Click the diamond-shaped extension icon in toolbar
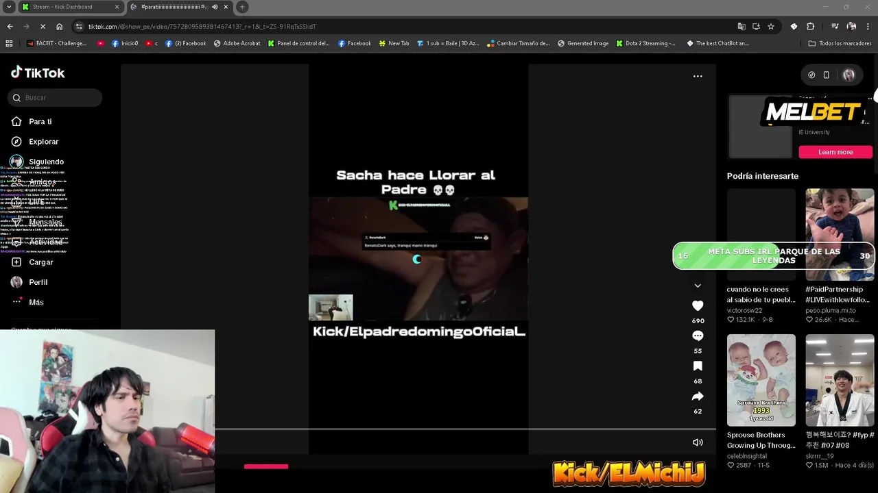The width and height of the screenshot is (878, 493). click(794, 26)
